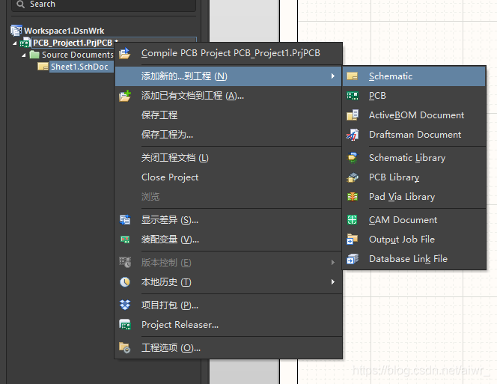The width and height of the screenshot is (497, 384).
Task: Click the Draftsman Document icon
Action: [353, 135]
